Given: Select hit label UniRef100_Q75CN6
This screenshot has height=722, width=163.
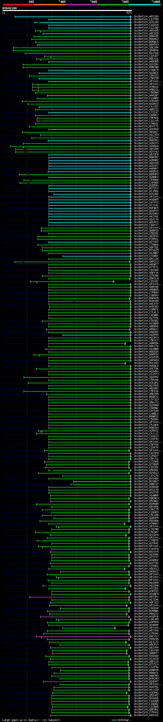Looking at the screenshot, I should [146, 276].
